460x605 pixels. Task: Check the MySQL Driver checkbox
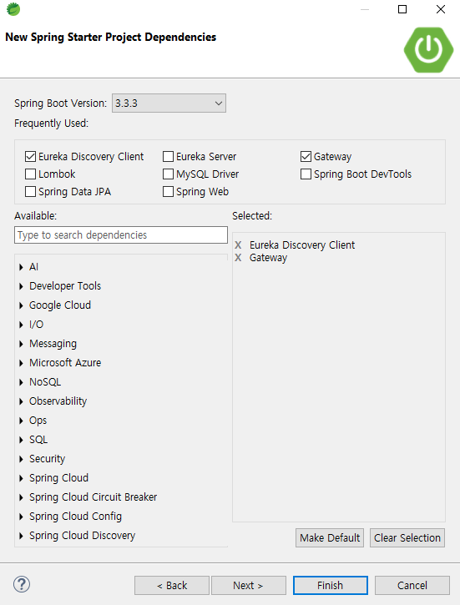(169, 174)
